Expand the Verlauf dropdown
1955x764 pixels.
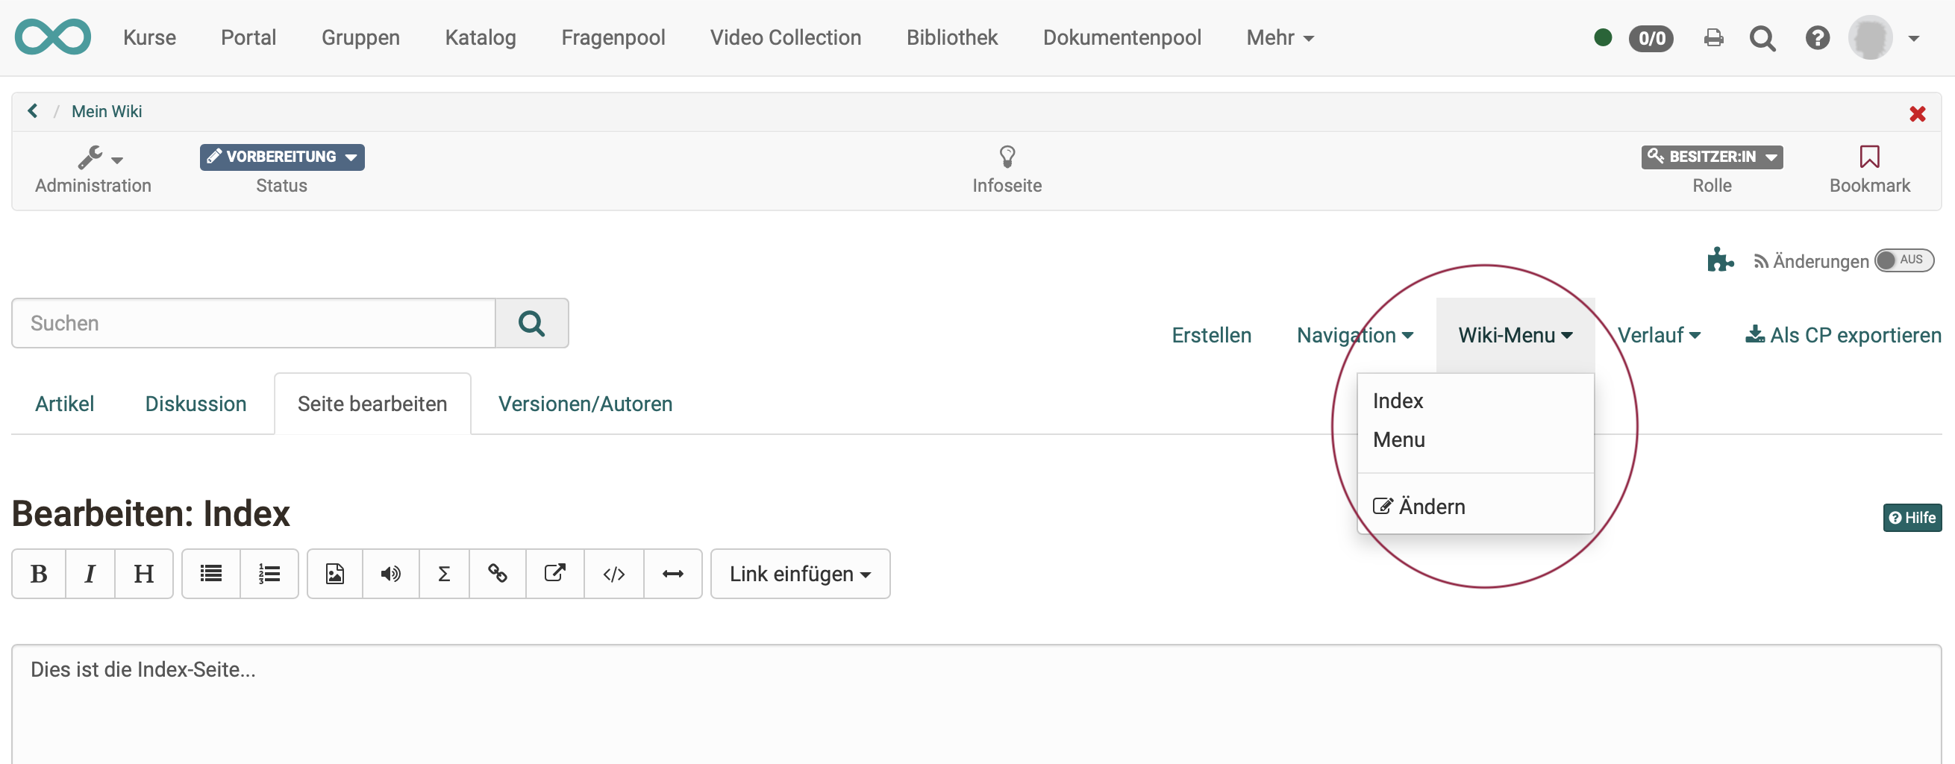(x=1659, y=334)
